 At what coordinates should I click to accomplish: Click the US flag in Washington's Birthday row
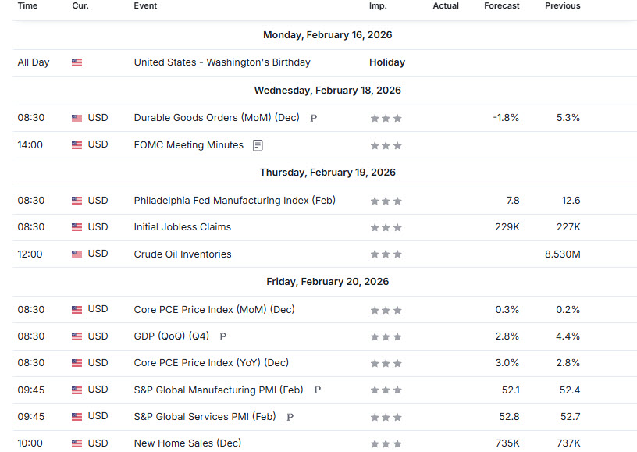[77, 62]
